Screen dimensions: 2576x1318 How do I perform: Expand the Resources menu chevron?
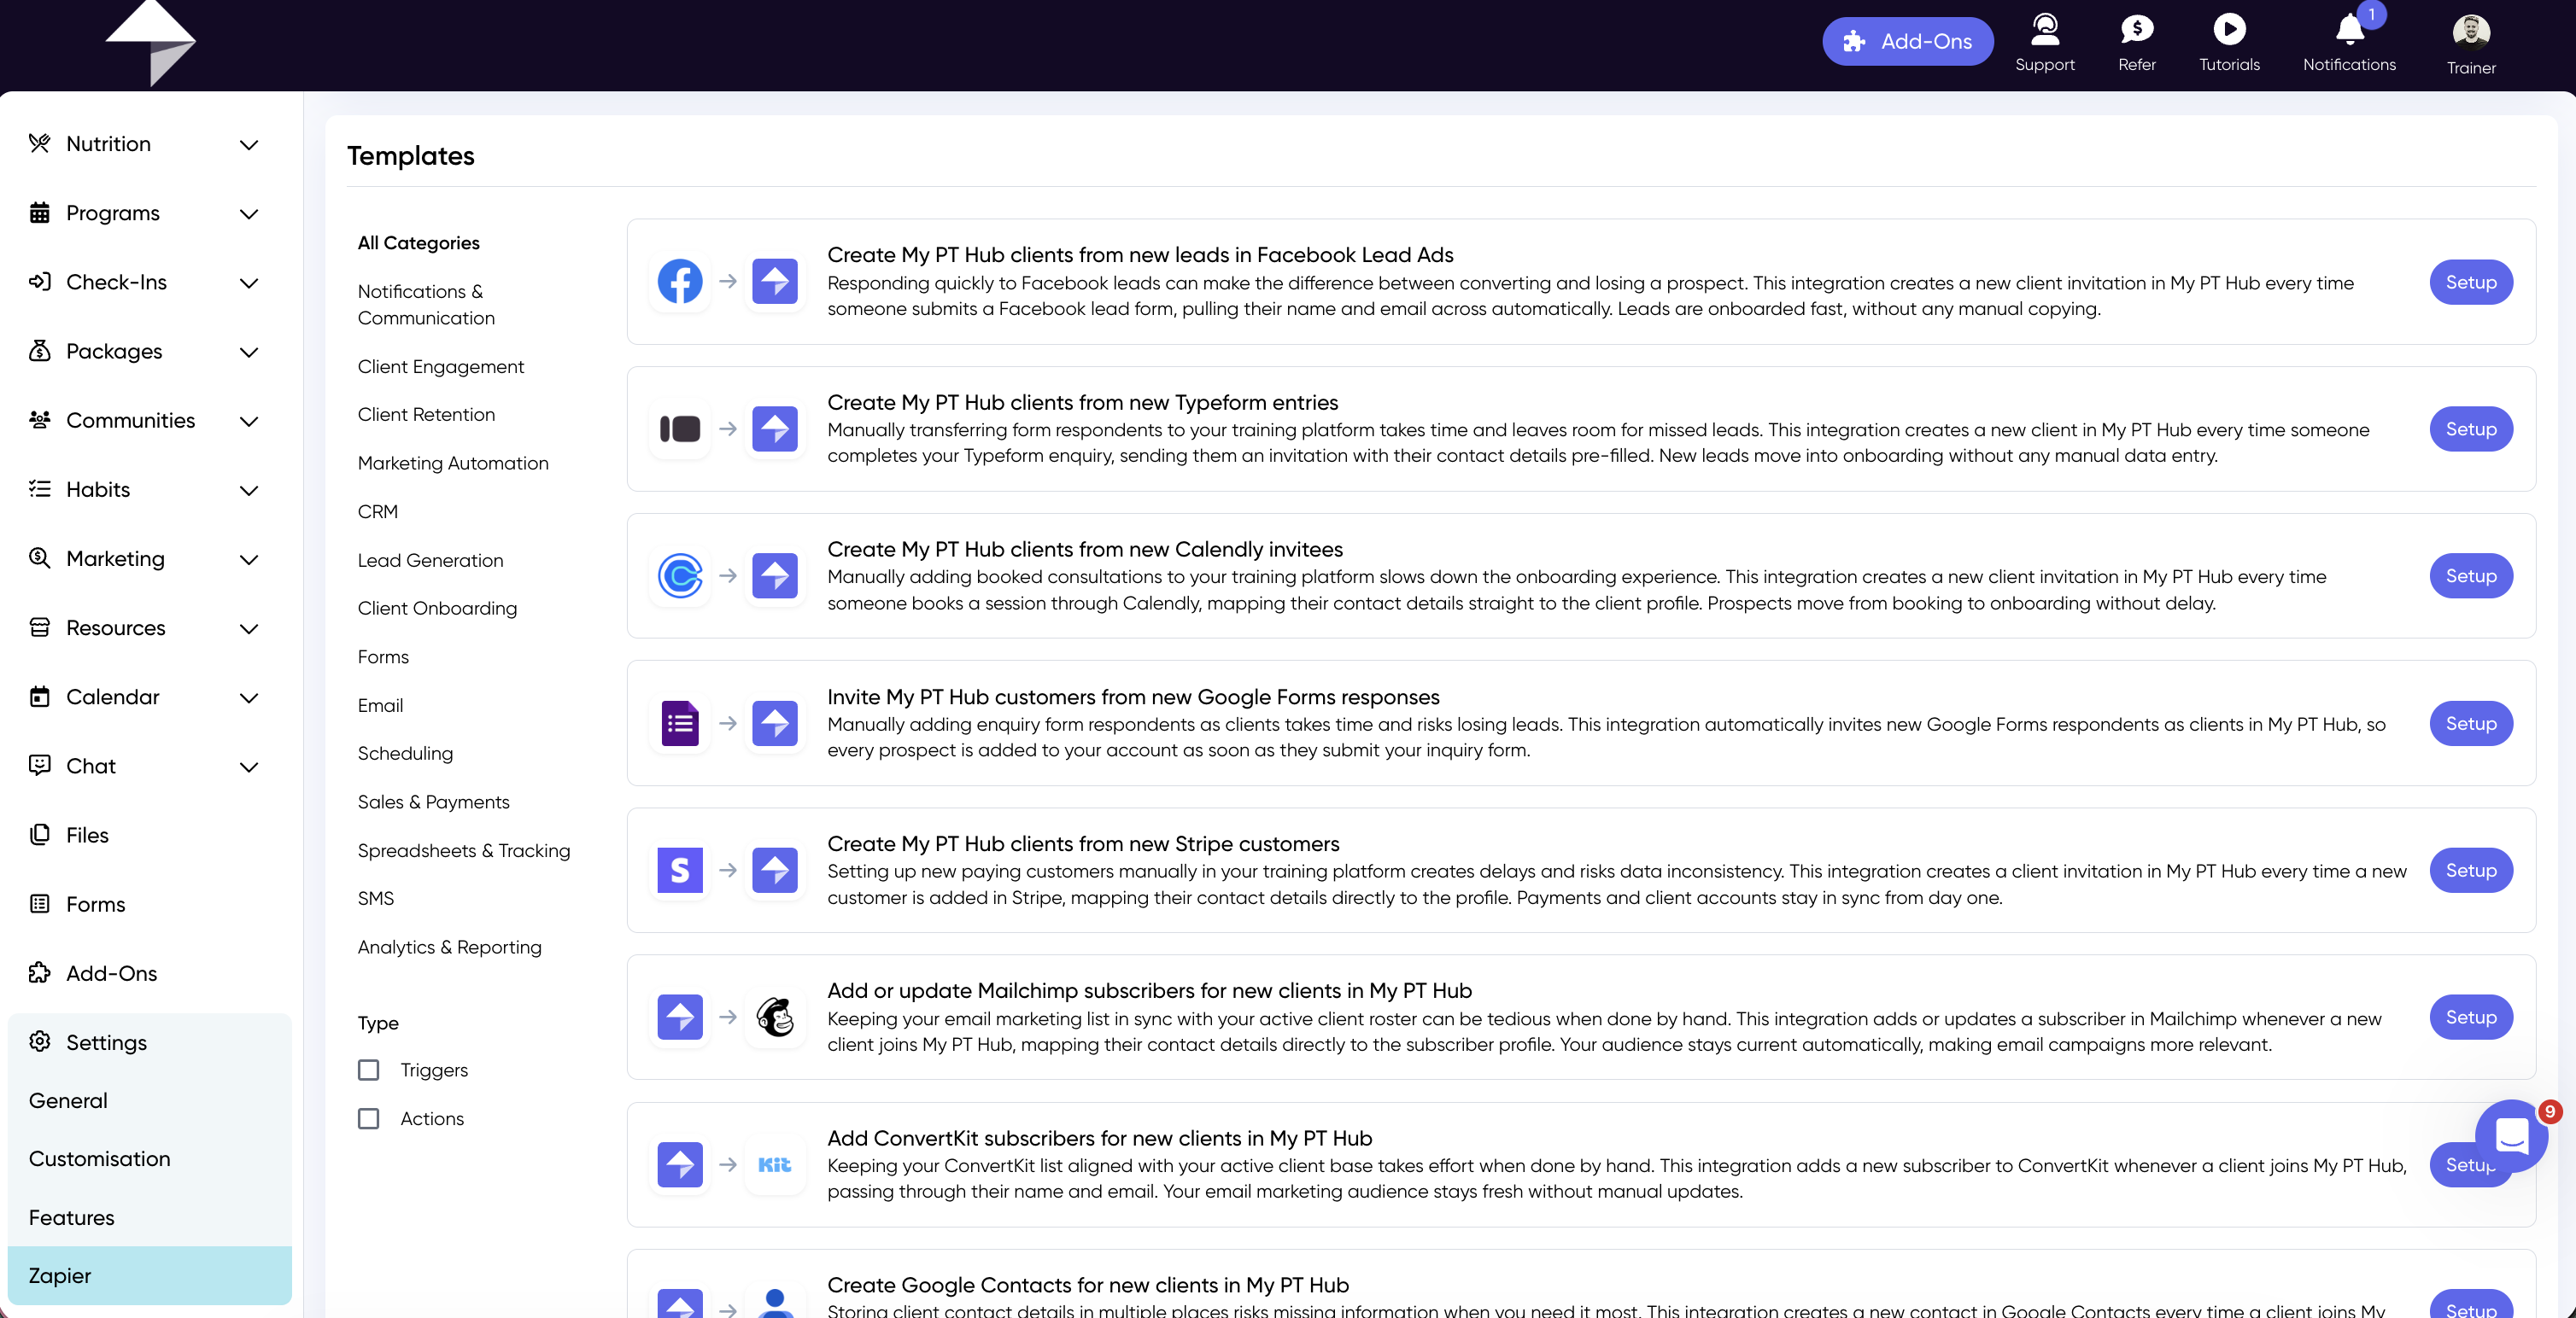[x=249, y=628]
